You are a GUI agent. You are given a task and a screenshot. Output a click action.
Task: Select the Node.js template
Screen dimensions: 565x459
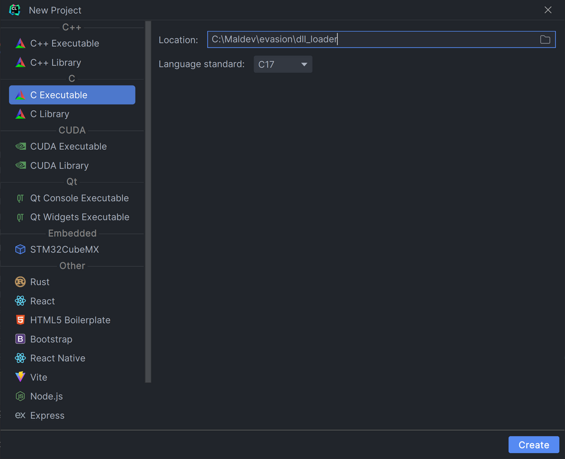tap(47, 396)
